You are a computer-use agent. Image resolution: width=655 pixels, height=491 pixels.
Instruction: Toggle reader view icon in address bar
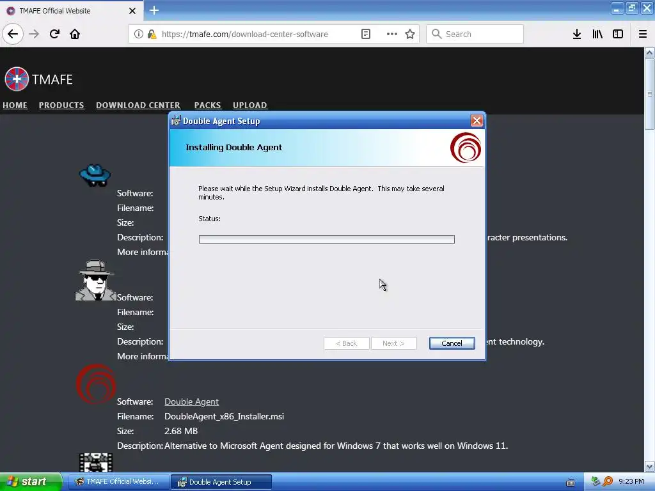point(365,34)
